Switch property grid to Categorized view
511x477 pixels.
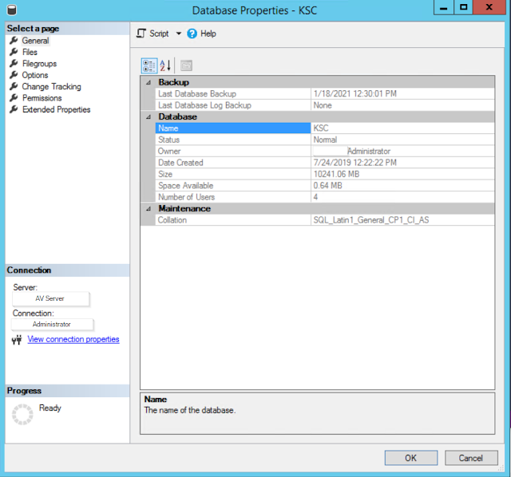149,65
